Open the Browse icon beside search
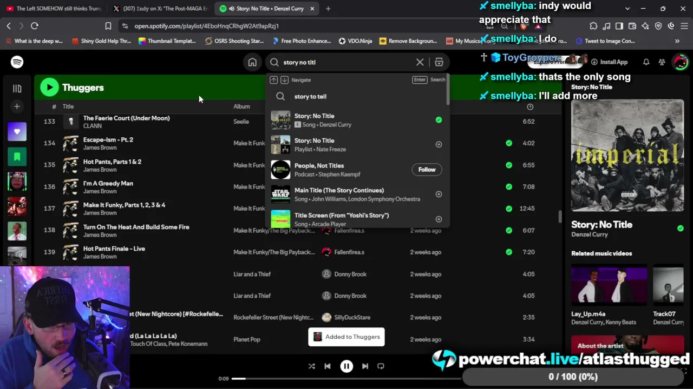The height and width of the screenshot is (389, 693). (x=439, y=62)
